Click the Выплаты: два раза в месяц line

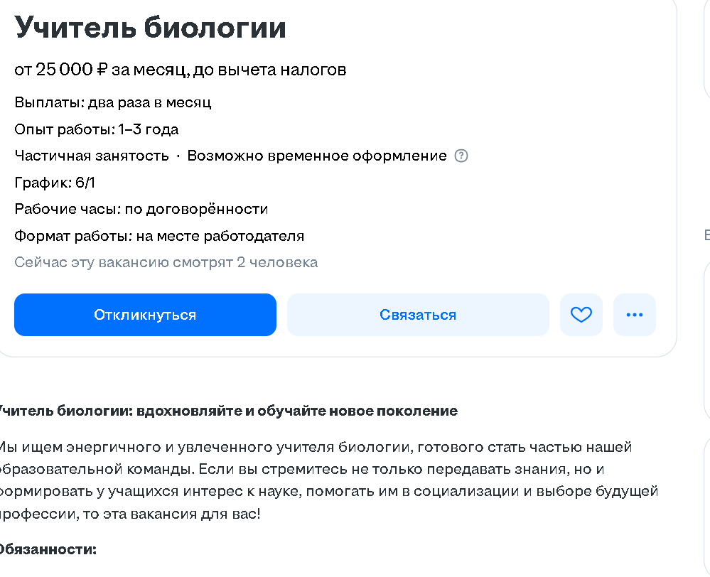pos(113,102)
